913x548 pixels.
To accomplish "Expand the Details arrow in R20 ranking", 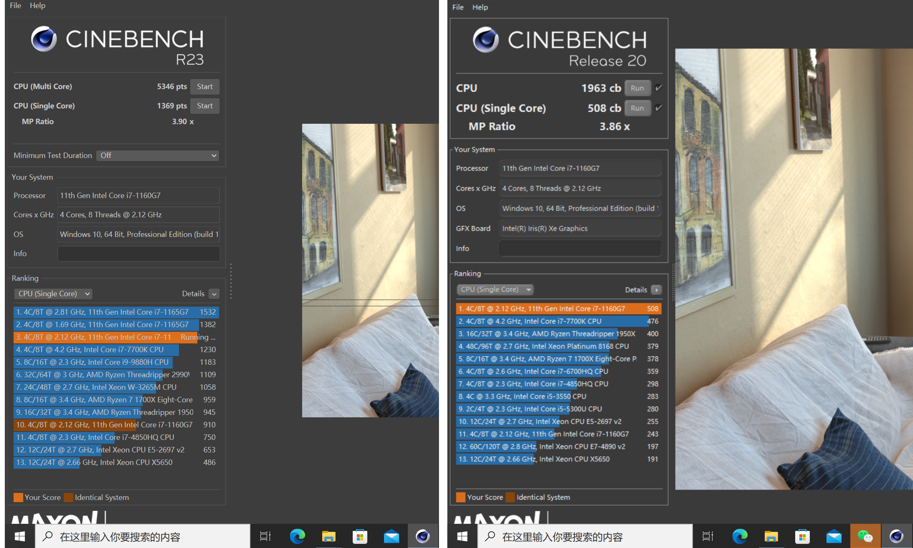I will click(x=656, y=290).
